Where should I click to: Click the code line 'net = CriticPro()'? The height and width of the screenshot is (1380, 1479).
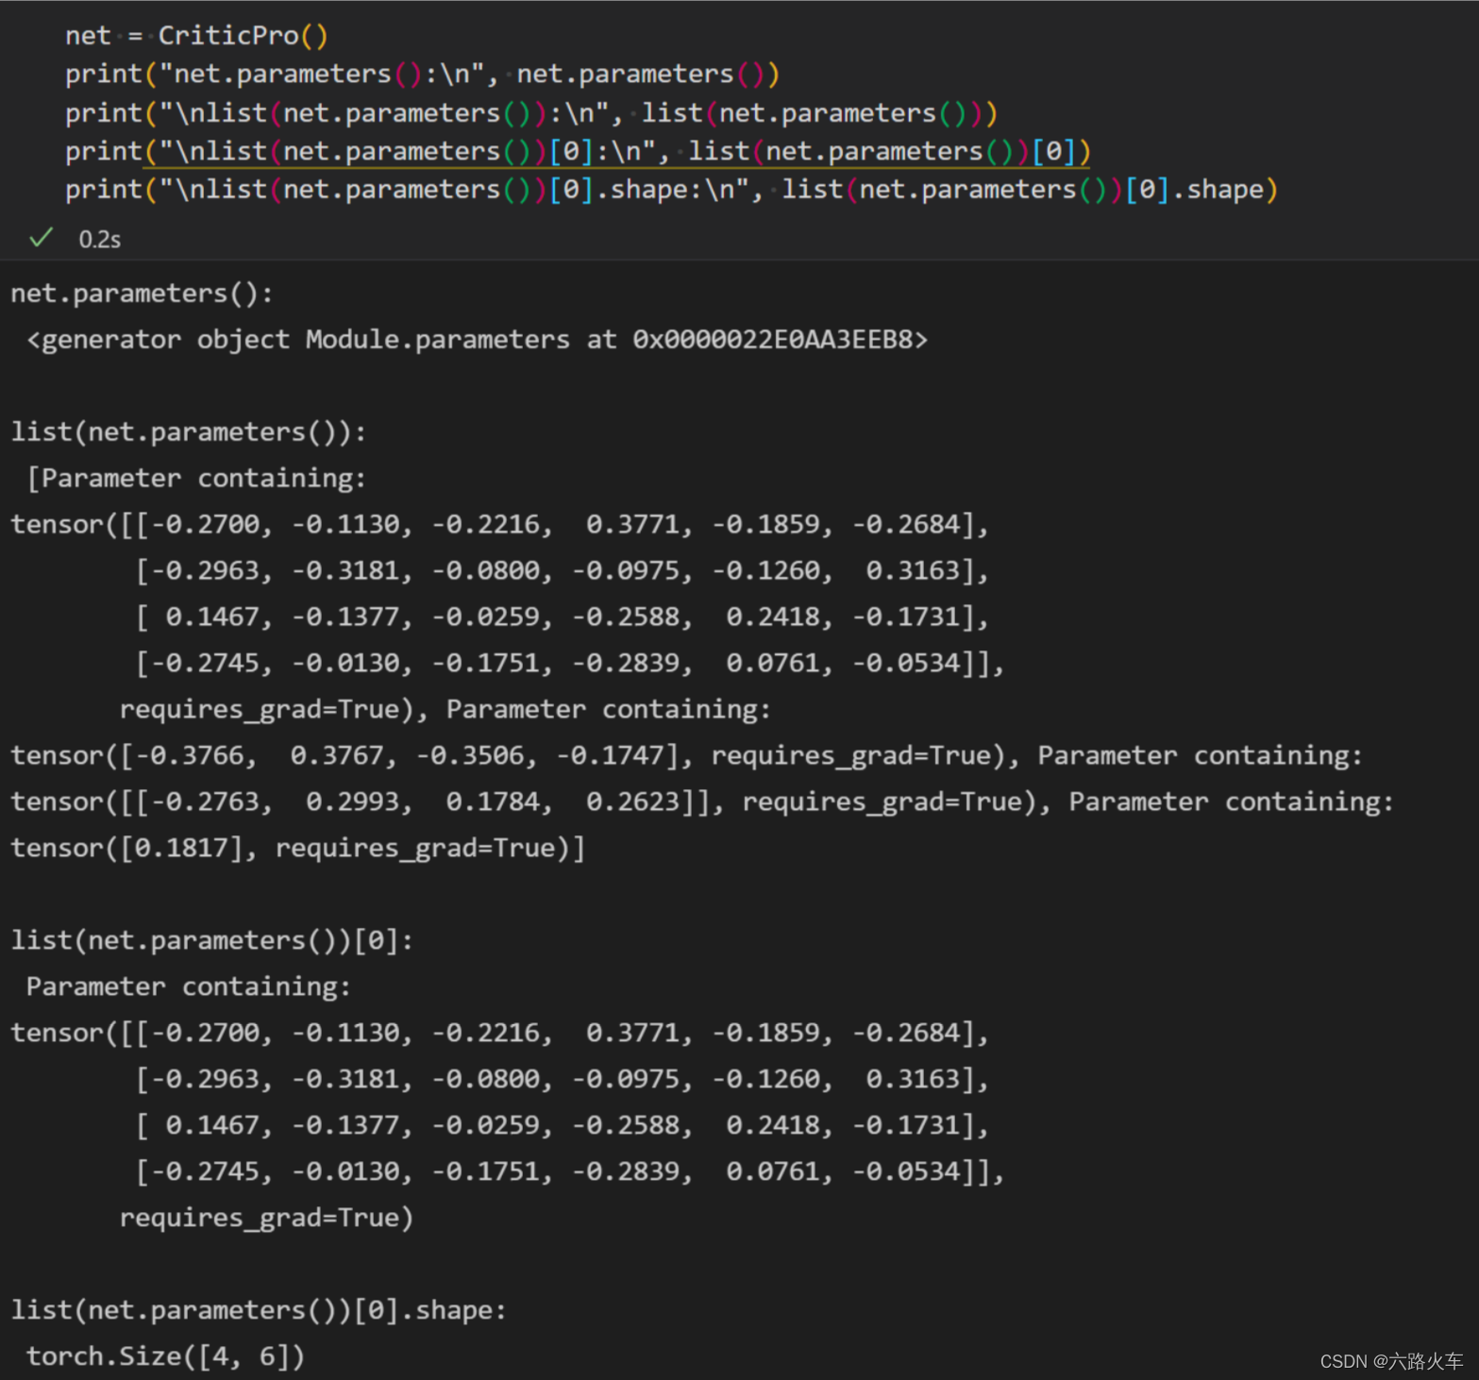(x=196, y=36)
